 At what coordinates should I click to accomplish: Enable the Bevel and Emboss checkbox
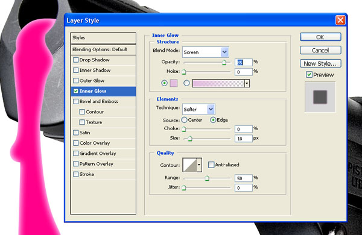(76, 101)
